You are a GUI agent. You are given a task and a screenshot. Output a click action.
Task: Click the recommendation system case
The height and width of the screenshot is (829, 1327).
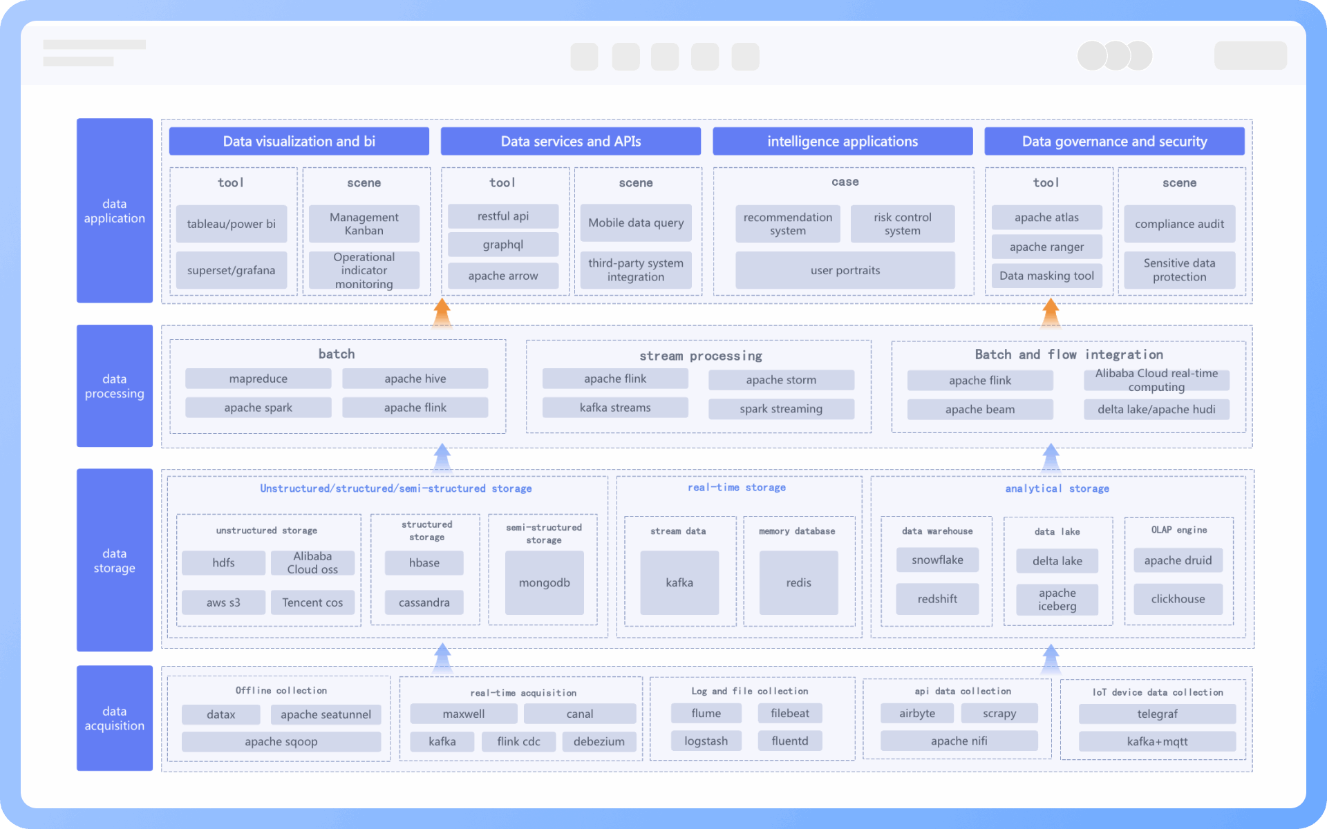[788, 224]
